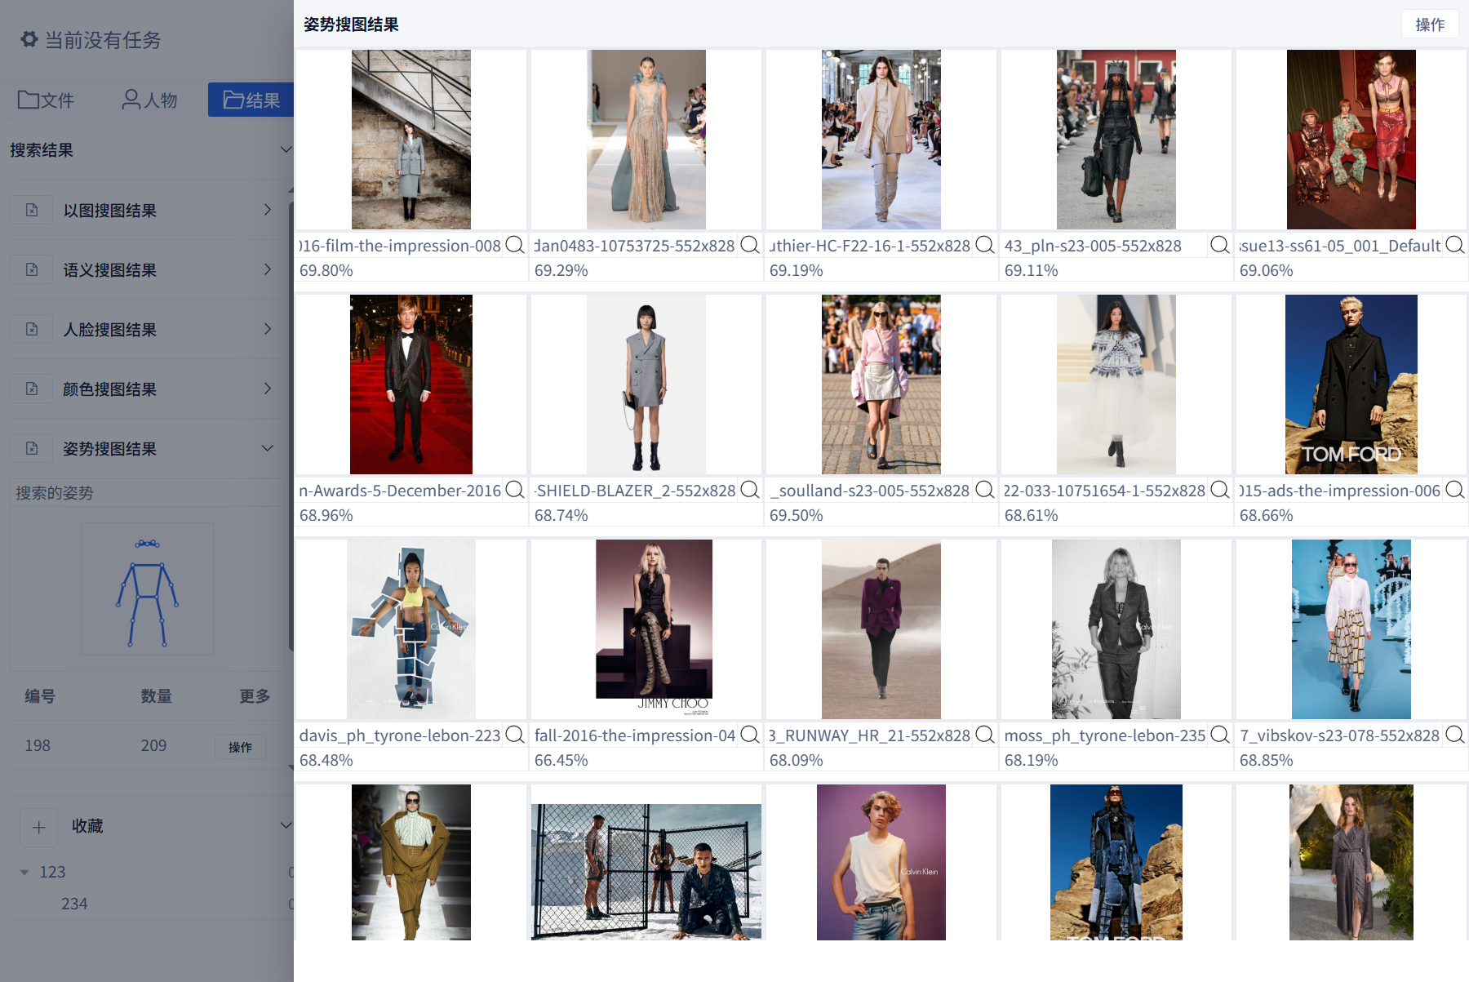Click the document icon for 人脸搜图结果
Viewport: 1469px width, 982px height.
32,329
